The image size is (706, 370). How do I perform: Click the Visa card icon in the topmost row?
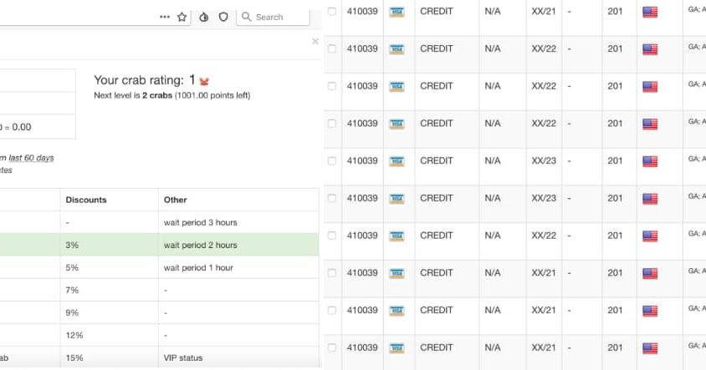396,13
